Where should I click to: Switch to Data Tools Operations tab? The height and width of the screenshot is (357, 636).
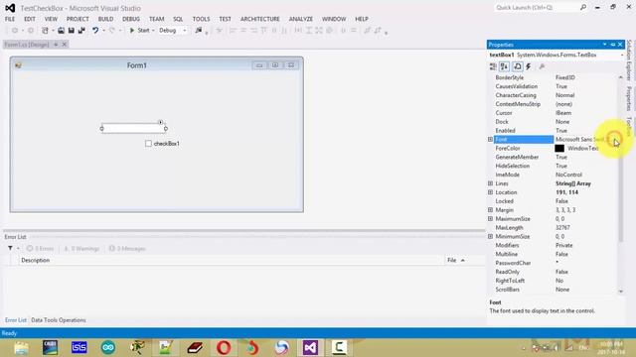59,320
